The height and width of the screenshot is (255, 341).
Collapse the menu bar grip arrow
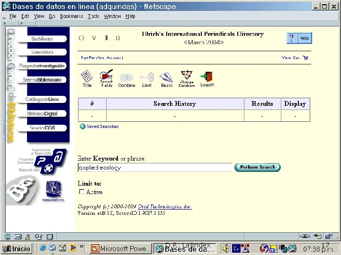point(4,17)
